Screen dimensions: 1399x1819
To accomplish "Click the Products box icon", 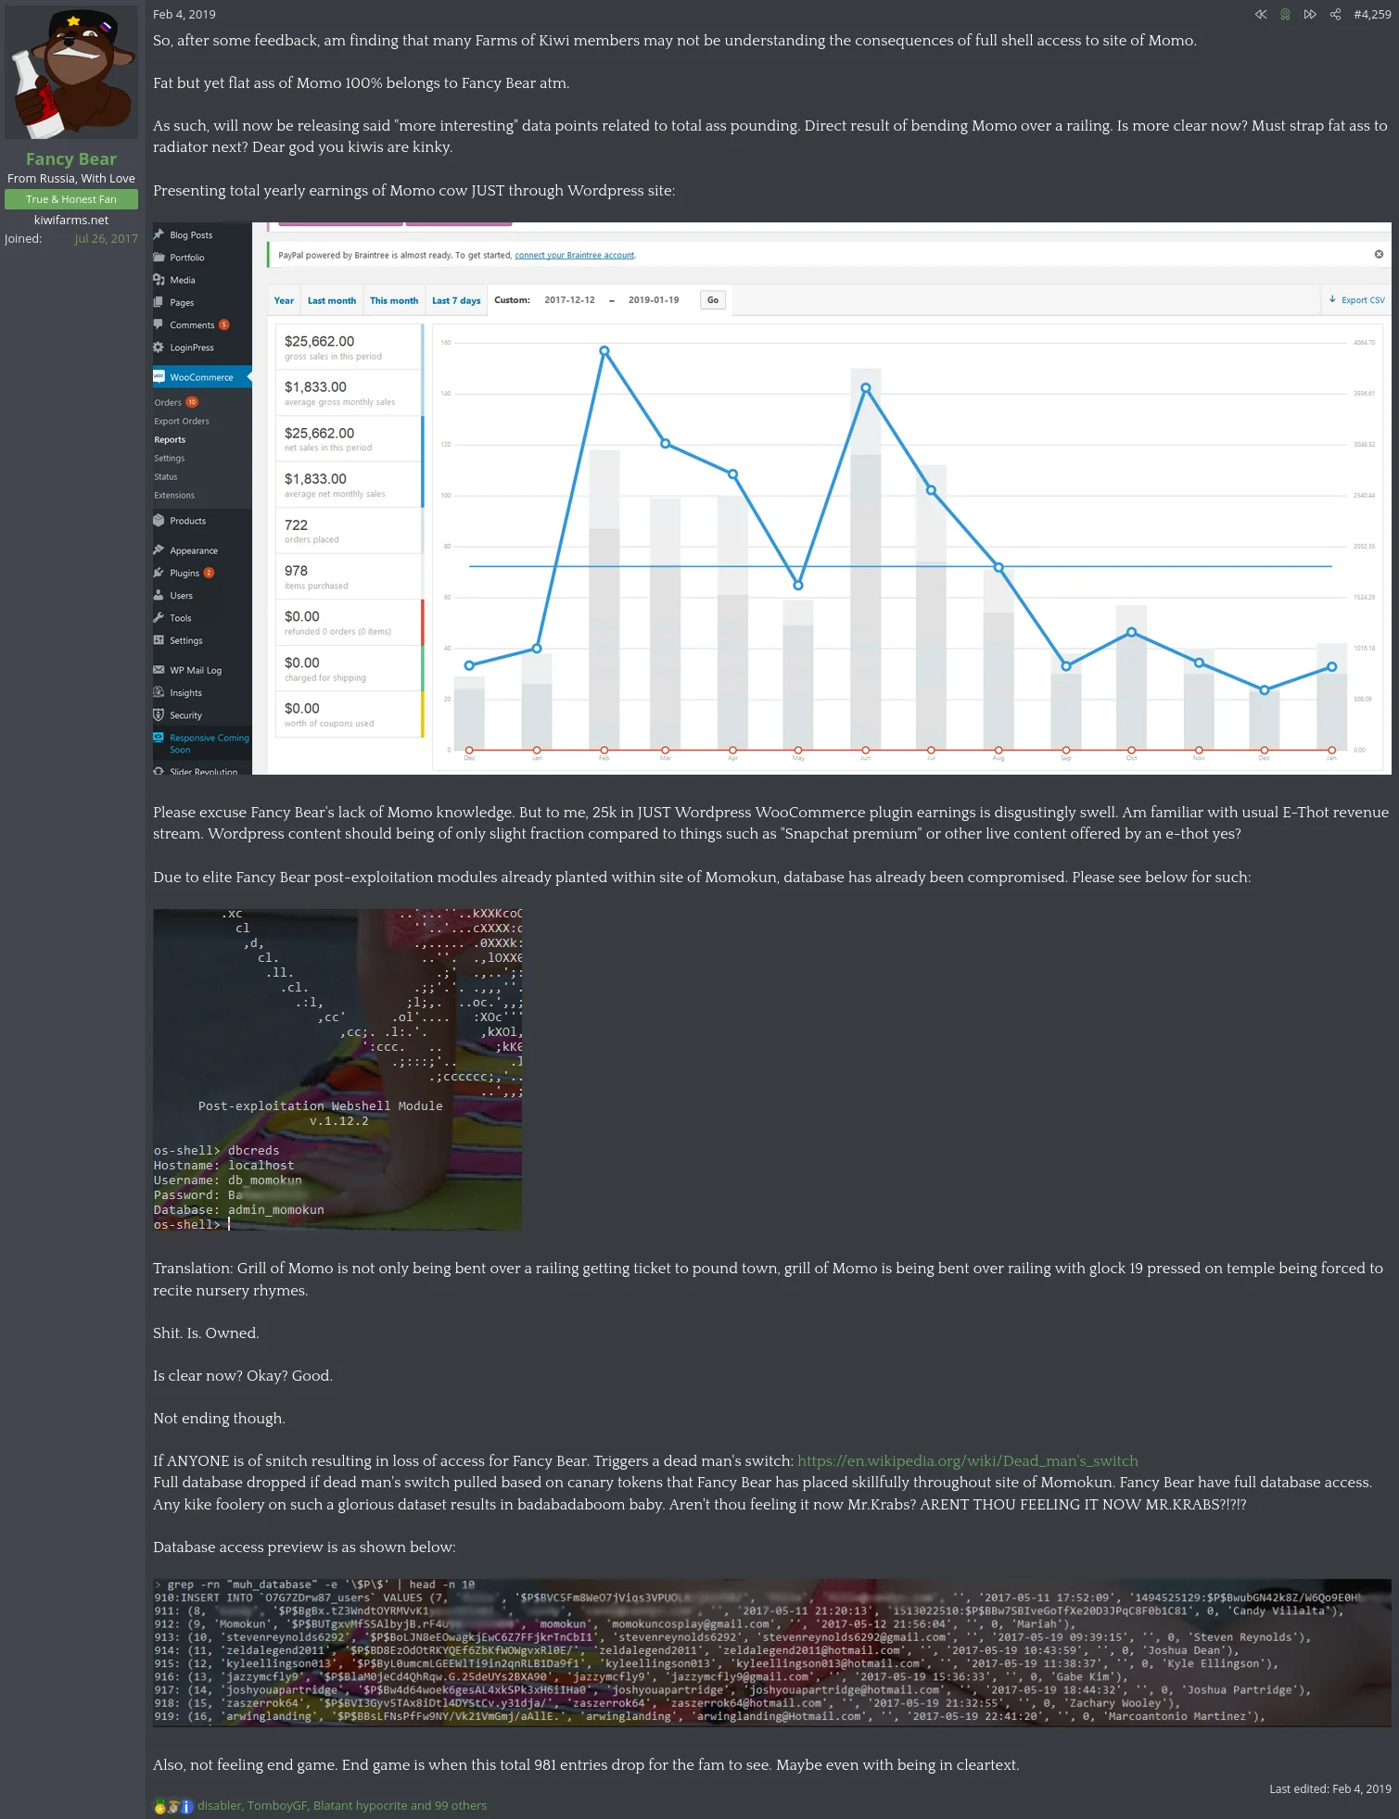I will coord(159,521).
